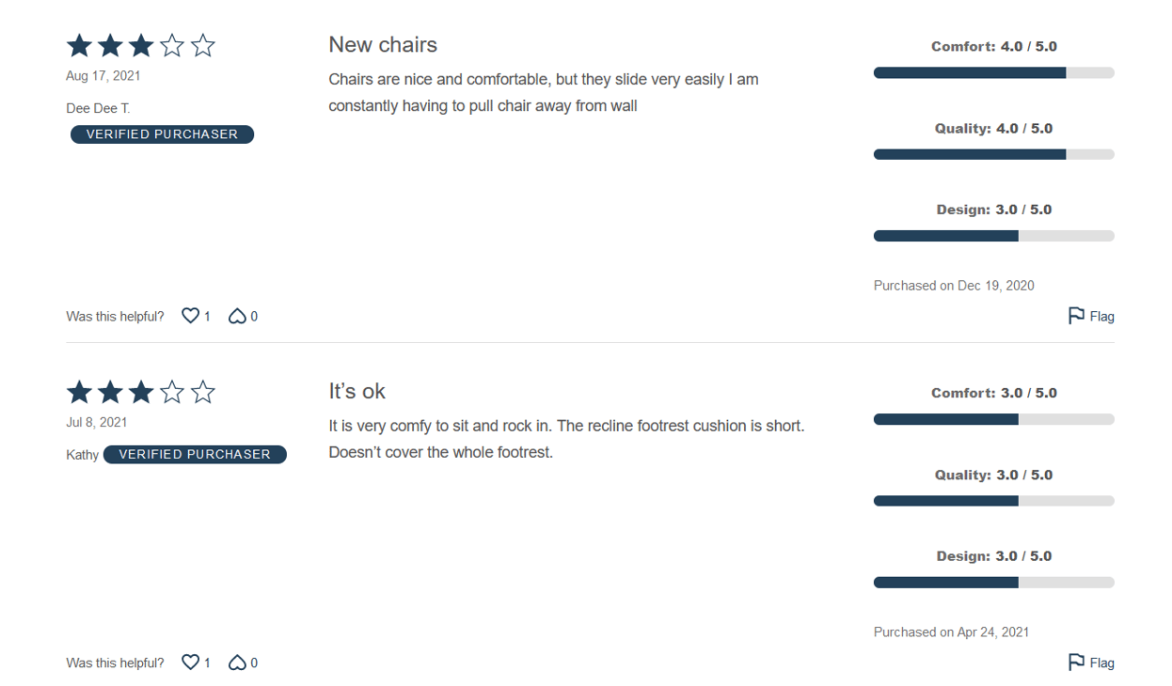Click the first filled star on Dee Dee T.'s rating
Viewport: 1172px width, 686px height.
78,44
